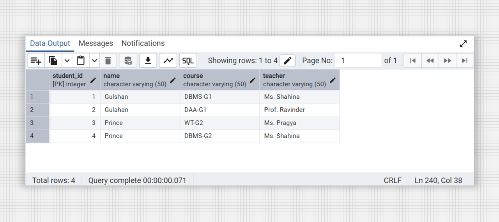The width and height of the screenshot is (499, 222).
Task: Click the Page No input field
Action: (358, 61)
